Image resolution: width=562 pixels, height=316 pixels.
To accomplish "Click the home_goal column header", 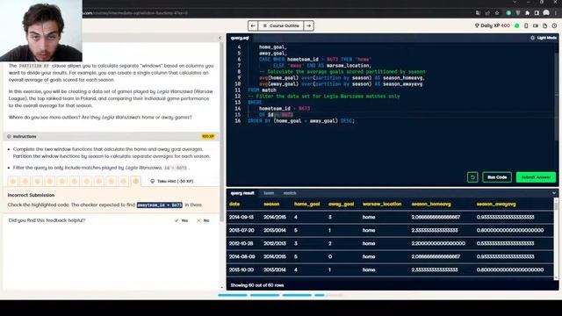I will [306, 205].
